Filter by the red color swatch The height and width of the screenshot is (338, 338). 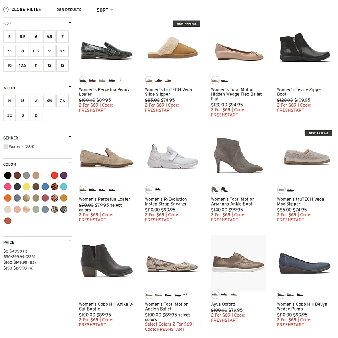click(54, 175)
